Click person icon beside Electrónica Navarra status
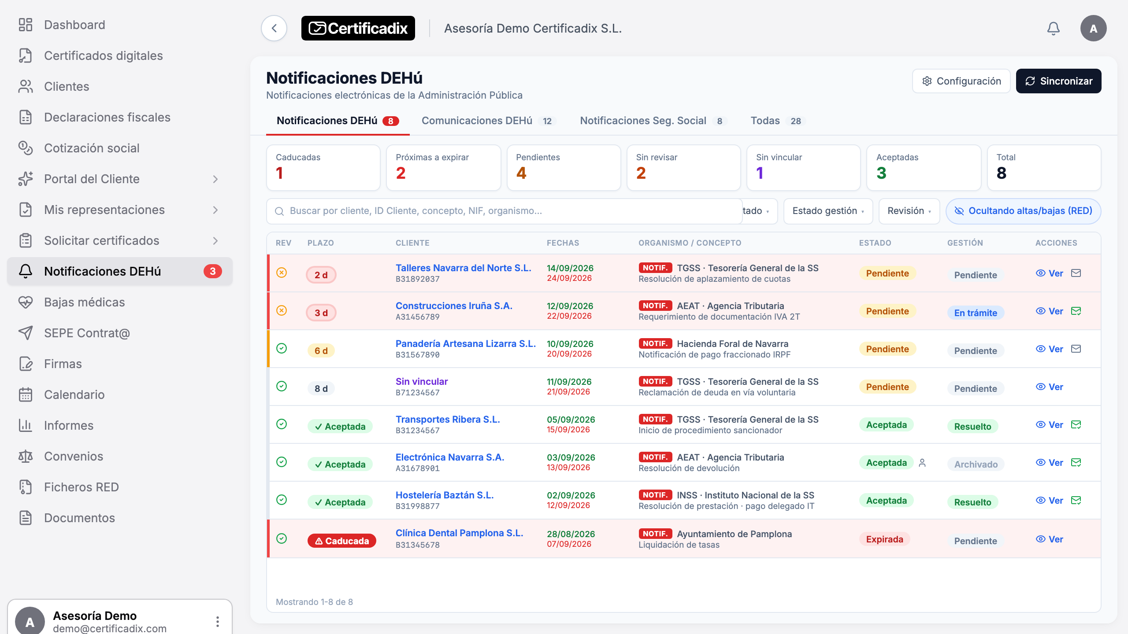1128x634 pixels. click(x=922, y=463)
